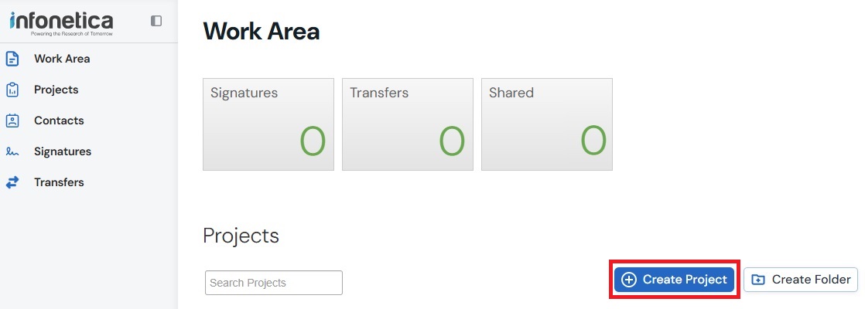Click the Contacts badge icon
Image resolution: width=865 pixels, height=309 pixels.
(x=12, y=121)
